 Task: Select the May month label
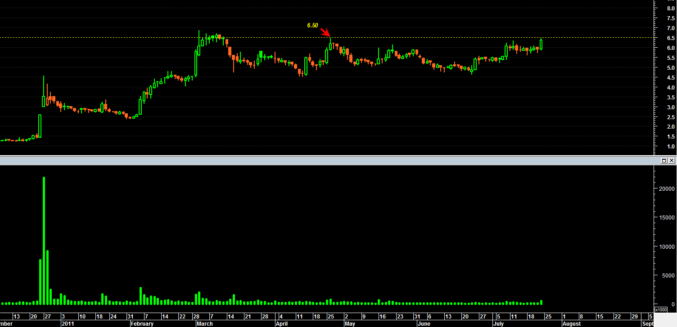tap(350, 323)
